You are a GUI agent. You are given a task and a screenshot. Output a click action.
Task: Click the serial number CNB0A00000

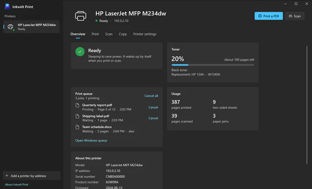click(115, 176)
